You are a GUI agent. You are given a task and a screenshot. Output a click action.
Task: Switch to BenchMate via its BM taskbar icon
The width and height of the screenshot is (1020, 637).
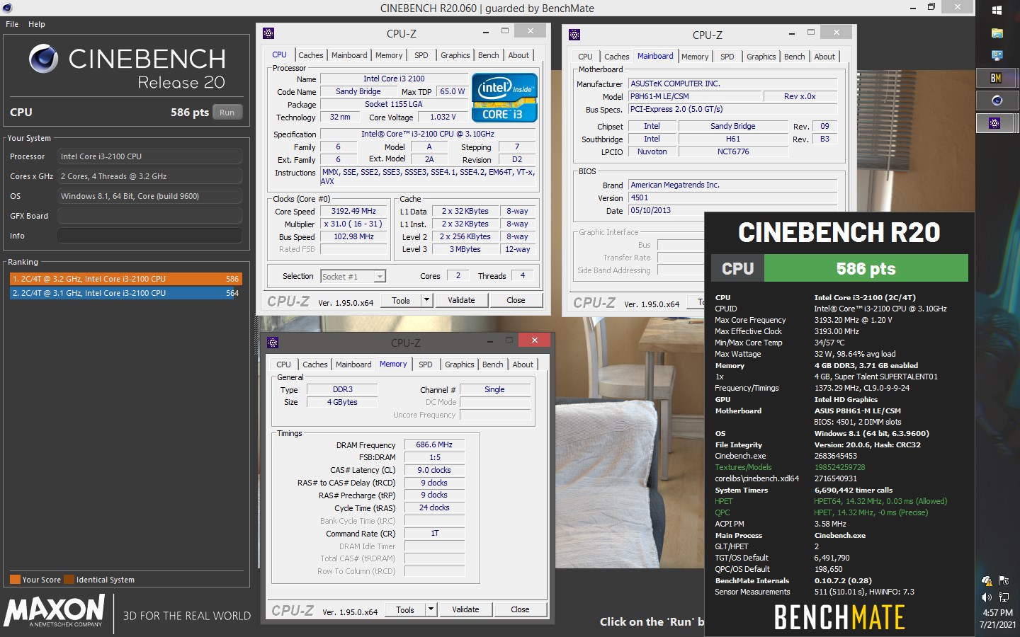pos(996,78)
